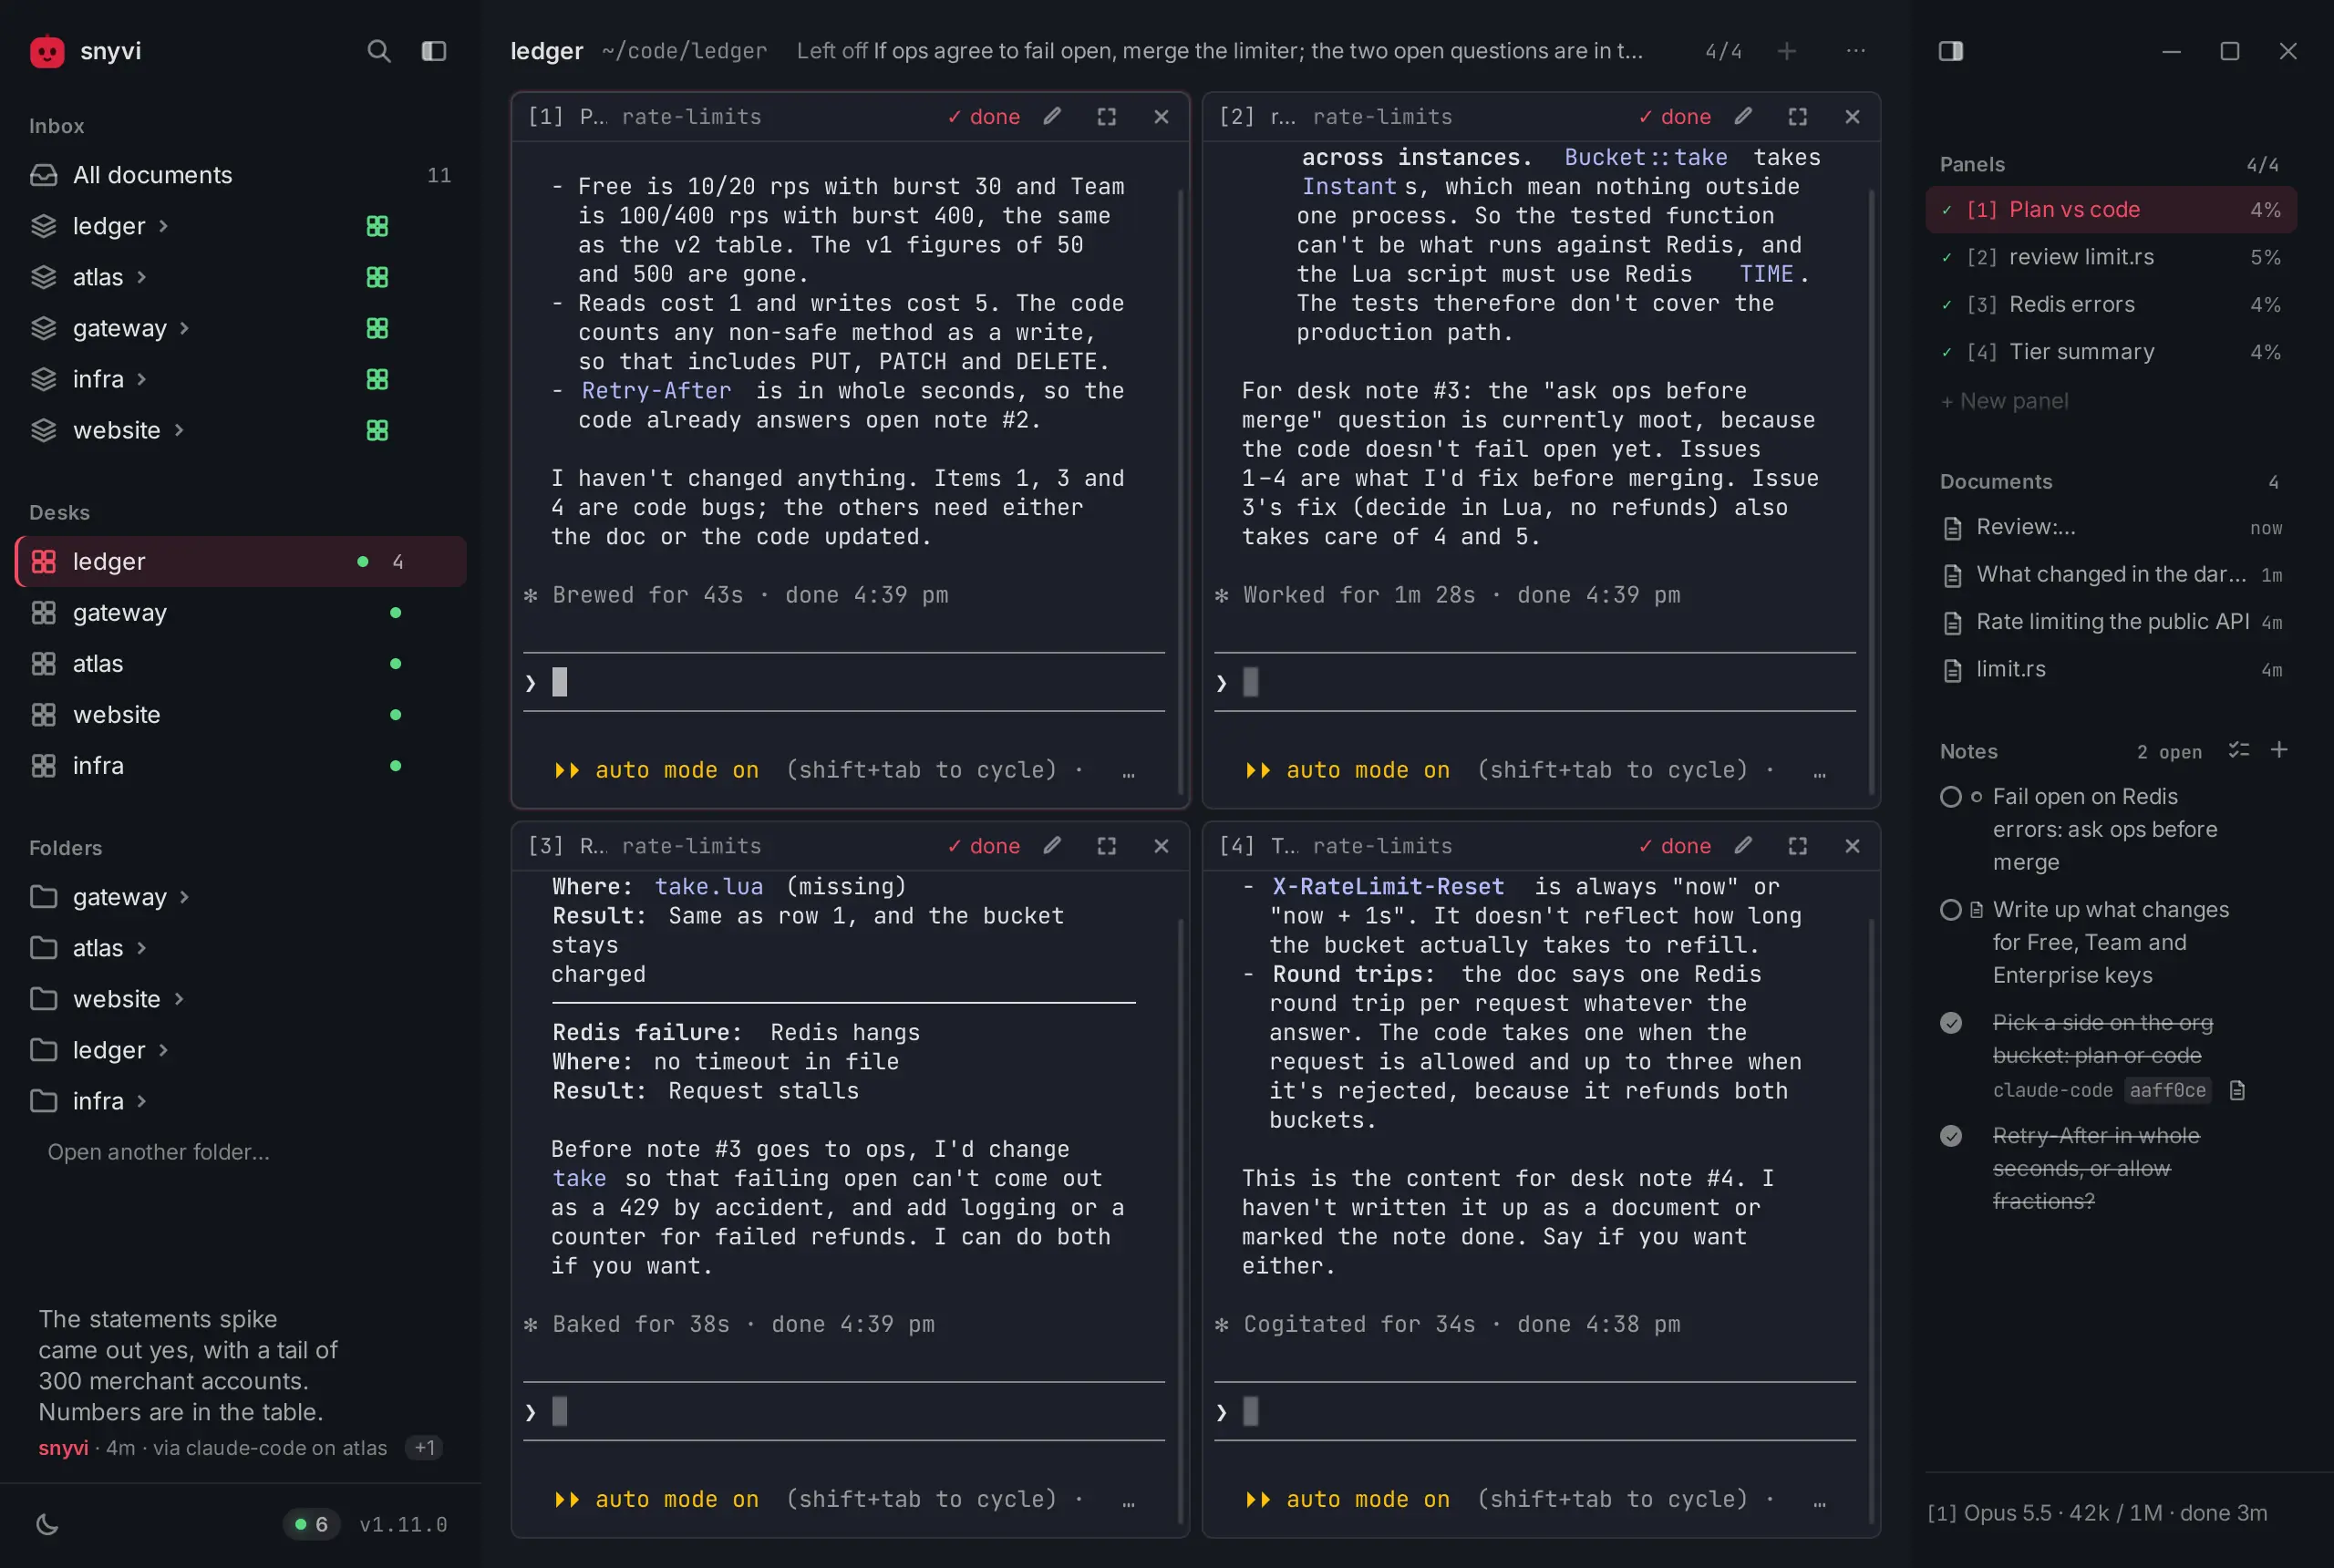Edit panel 4 with pencil icon
This screenshot has height=1568, width=2334.
tap(1743, 846)
